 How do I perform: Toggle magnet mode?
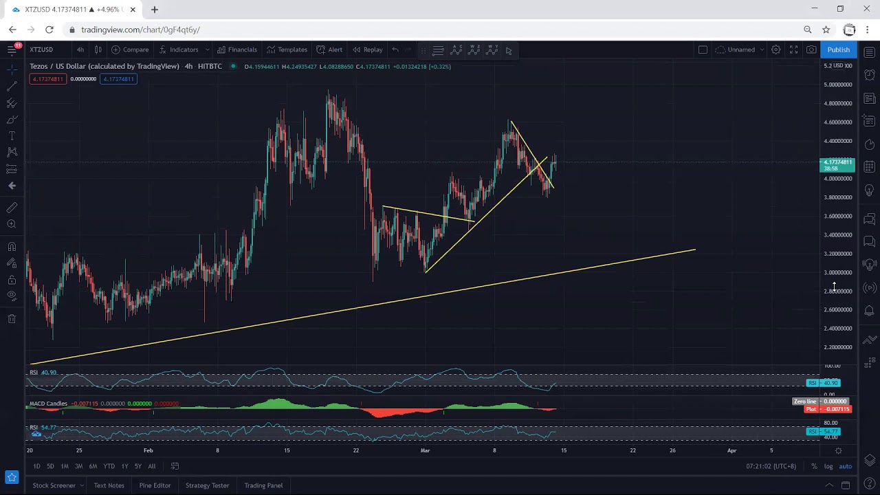pos(12,247)
